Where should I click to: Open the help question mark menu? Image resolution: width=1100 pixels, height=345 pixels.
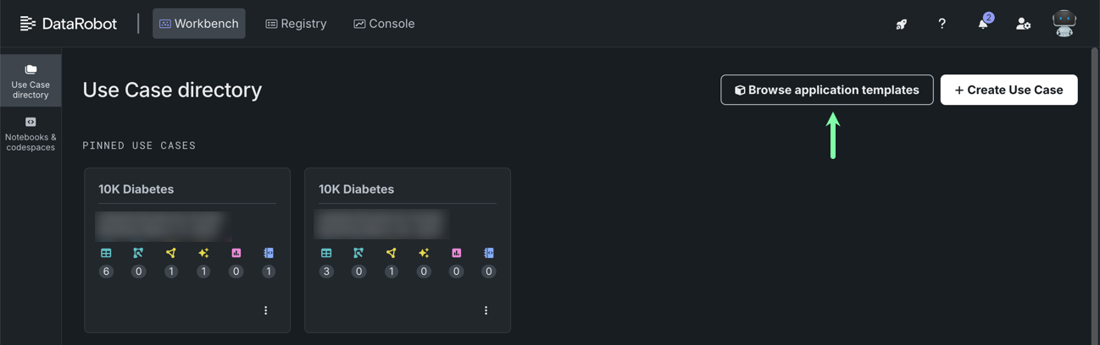tap(942, 24)
